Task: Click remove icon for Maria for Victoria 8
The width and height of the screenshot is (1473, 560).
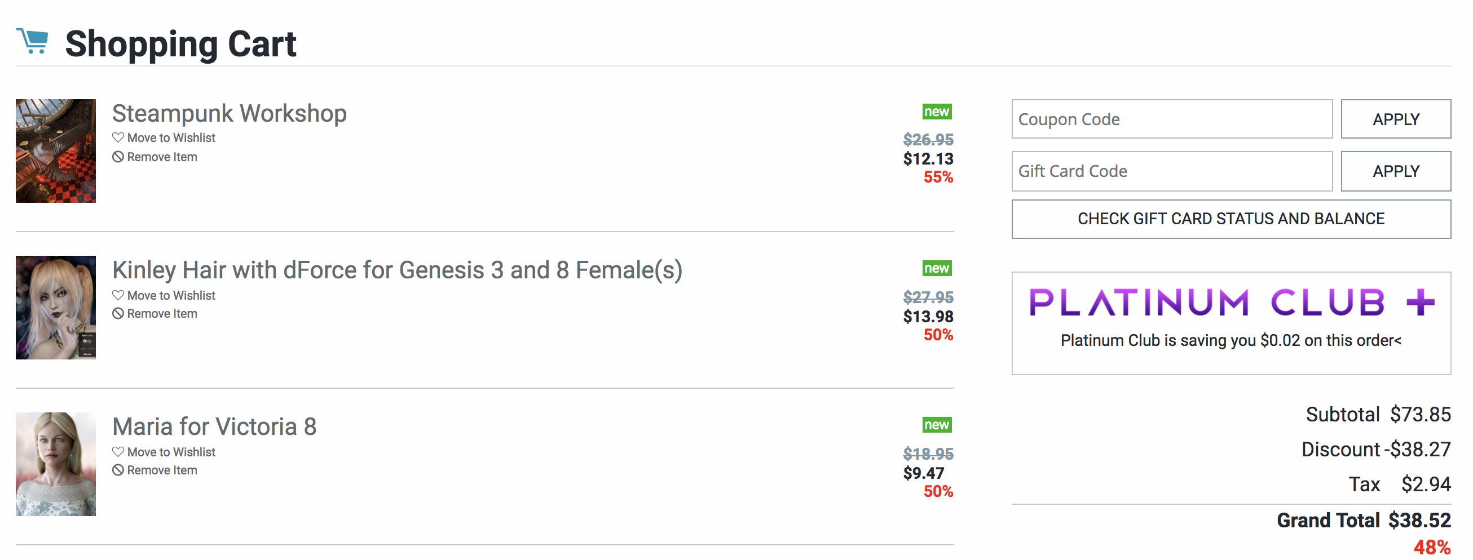Action: 118,470
